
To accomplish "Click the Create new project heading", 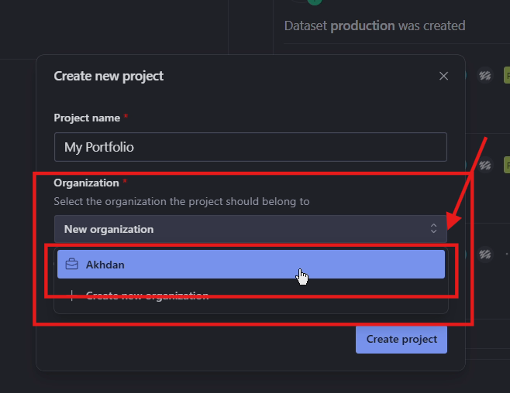I will [x=109, y=77].
